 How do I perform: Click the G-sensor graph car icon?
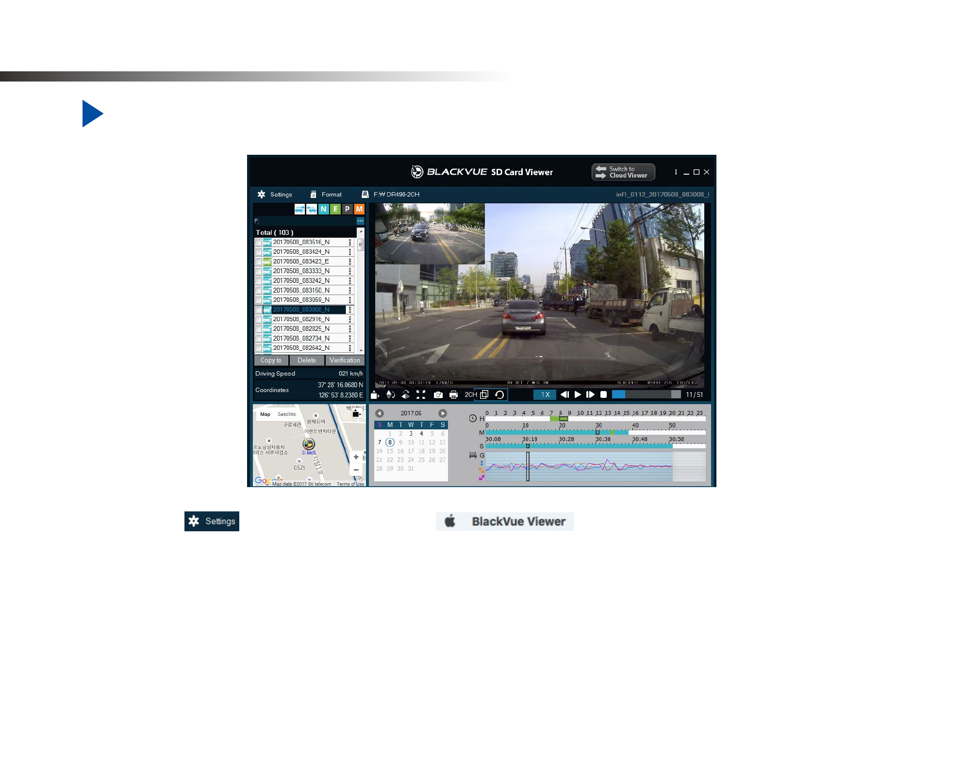point(473,455)
